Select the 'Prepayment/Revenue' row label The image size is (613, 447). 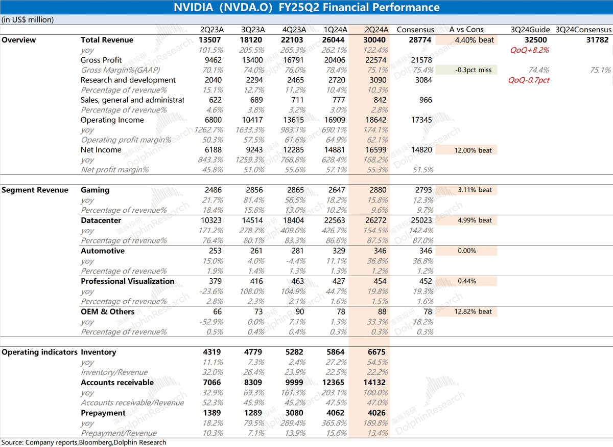tap(119, 433)
